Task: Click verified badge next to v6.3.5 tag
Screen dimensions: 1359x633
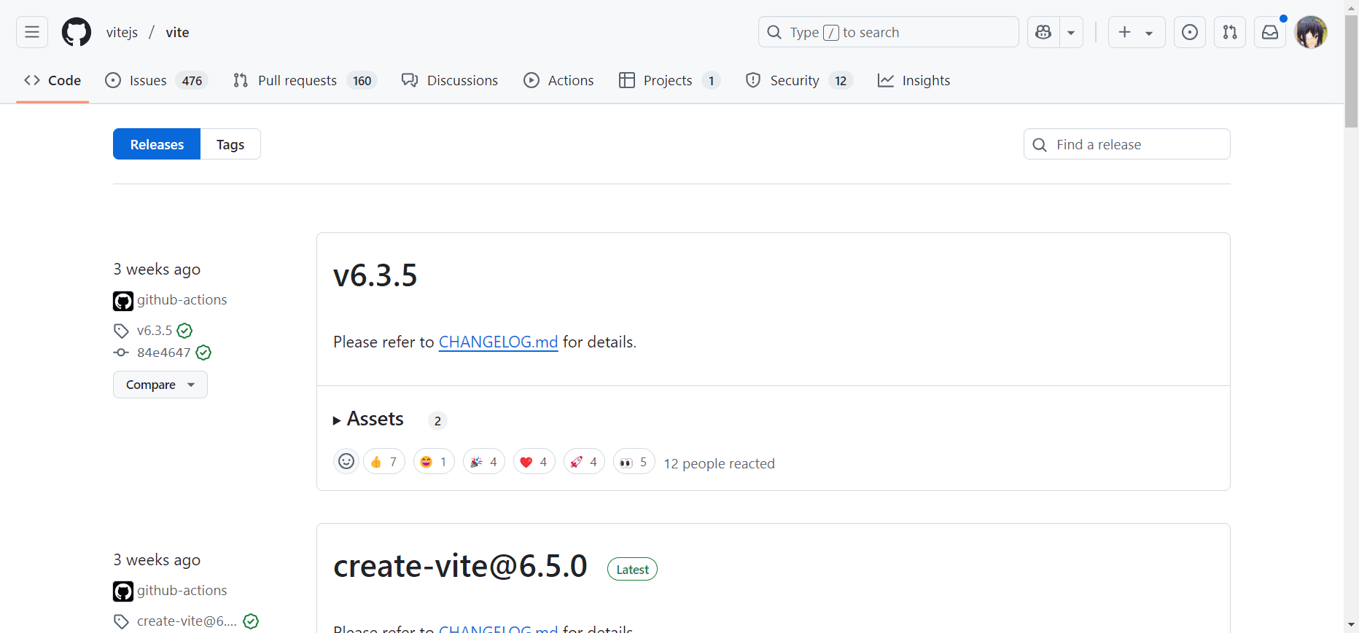Action: click(x=185, y=331)
